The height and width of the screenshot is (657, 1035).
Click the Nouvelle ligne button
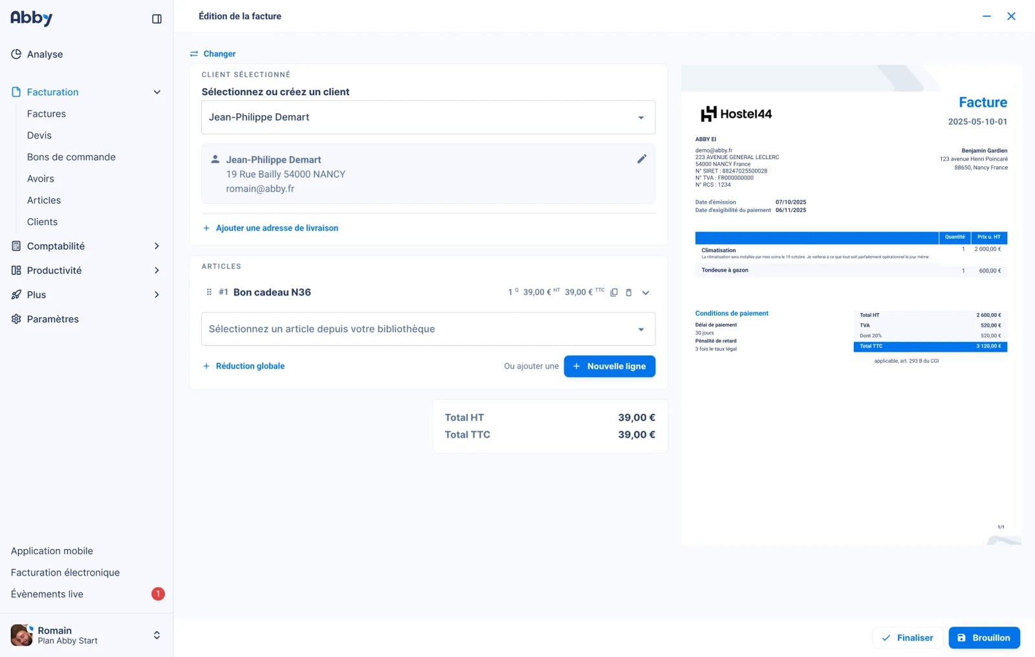click(609, 366)
